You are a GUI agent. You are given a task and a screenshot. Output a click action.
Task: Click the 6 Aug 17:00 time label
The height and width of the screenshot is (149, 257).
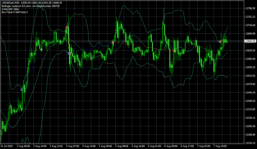pos(187,146)
